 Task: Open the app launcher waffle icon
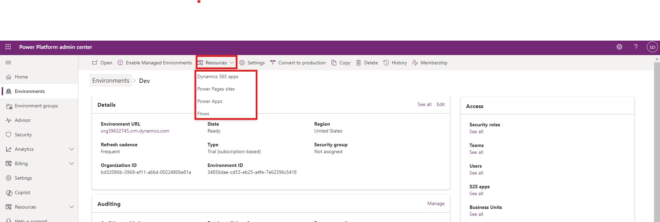pos(8,47)
